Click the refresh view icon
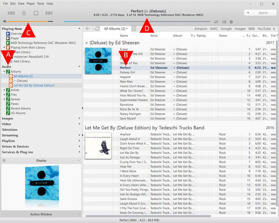Image resolution: width=279 pixels, height=223 pixels. [x=97, y=29]
